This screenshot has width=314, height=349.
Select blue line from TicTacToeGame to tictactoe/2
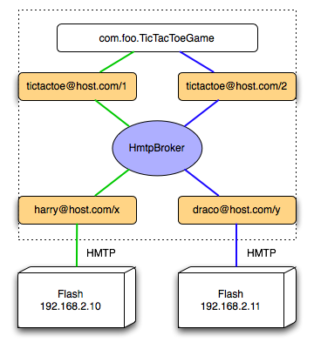tap(197, 62)
